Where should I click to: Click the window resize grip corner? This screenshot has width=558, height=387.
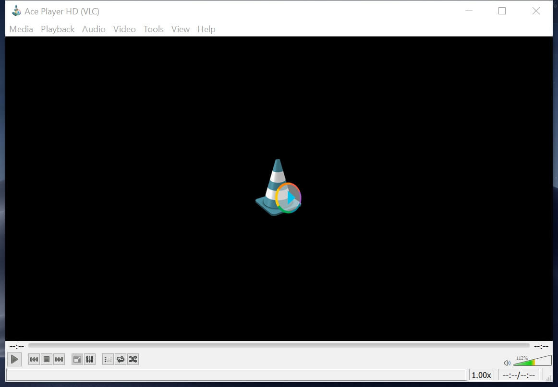tap(549, 378)
